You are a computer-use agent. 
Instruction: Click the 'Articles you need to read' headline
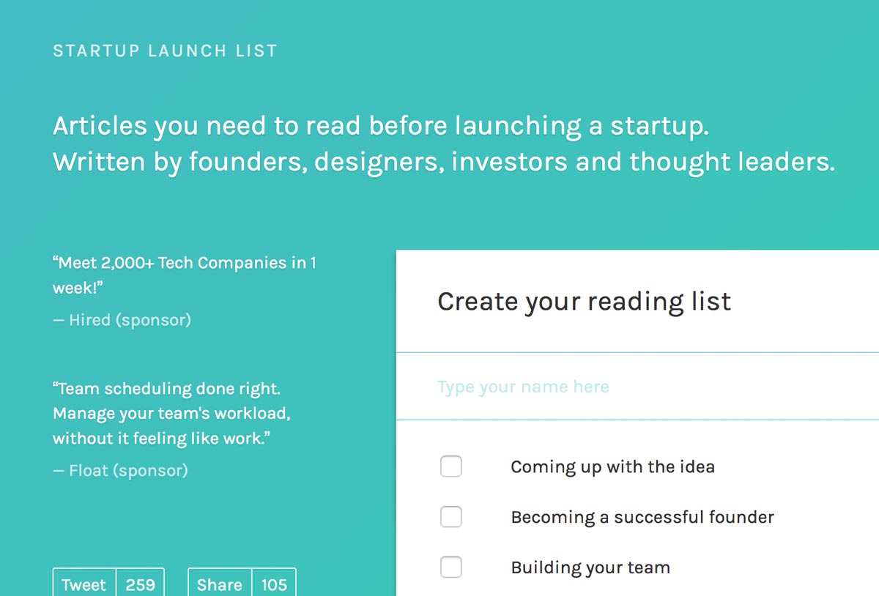[381, 126]
